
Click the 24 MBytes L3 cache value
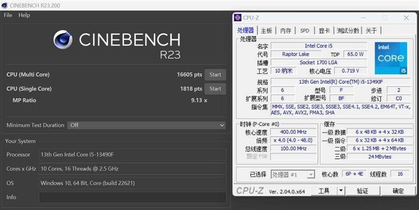tap(380, 157)
